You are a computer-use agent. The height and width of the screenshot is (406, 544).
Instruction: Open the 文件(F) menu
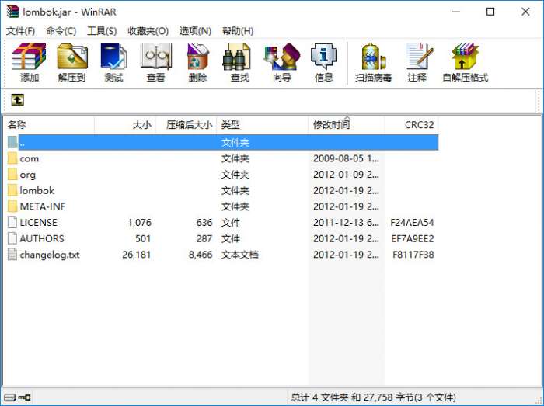[20, 31]
